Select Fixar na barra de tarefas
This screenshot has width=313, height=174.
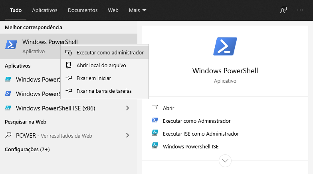pyautogui.click(x=105, y=91)
